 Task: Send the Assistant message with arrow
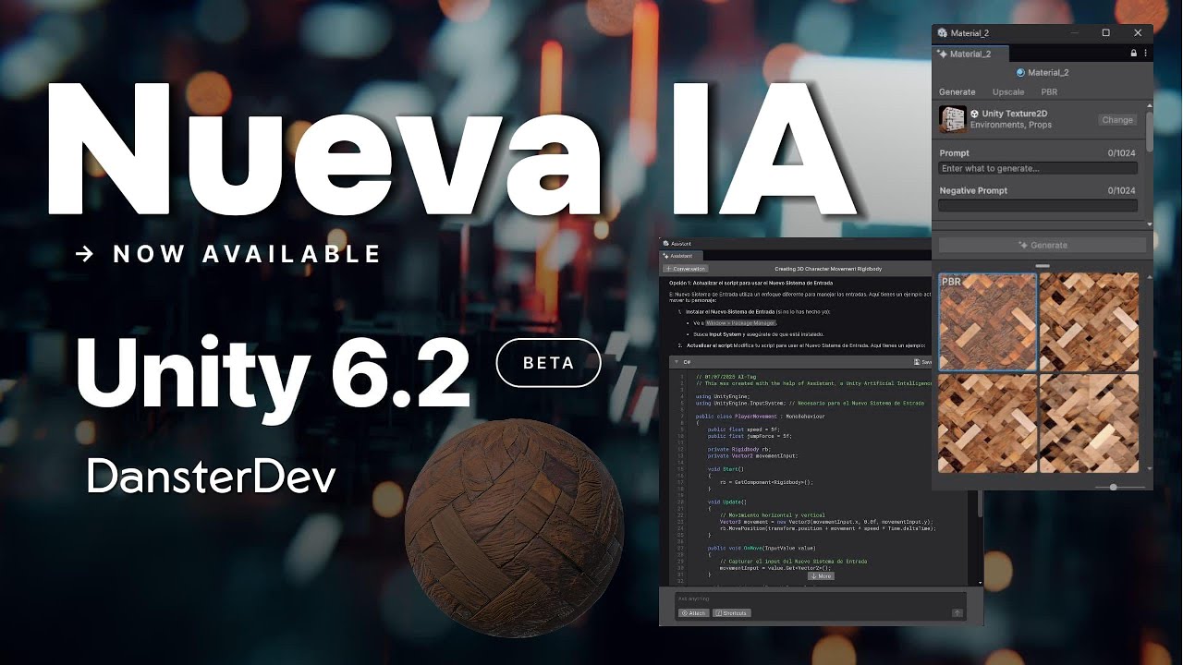click(957, 612)
